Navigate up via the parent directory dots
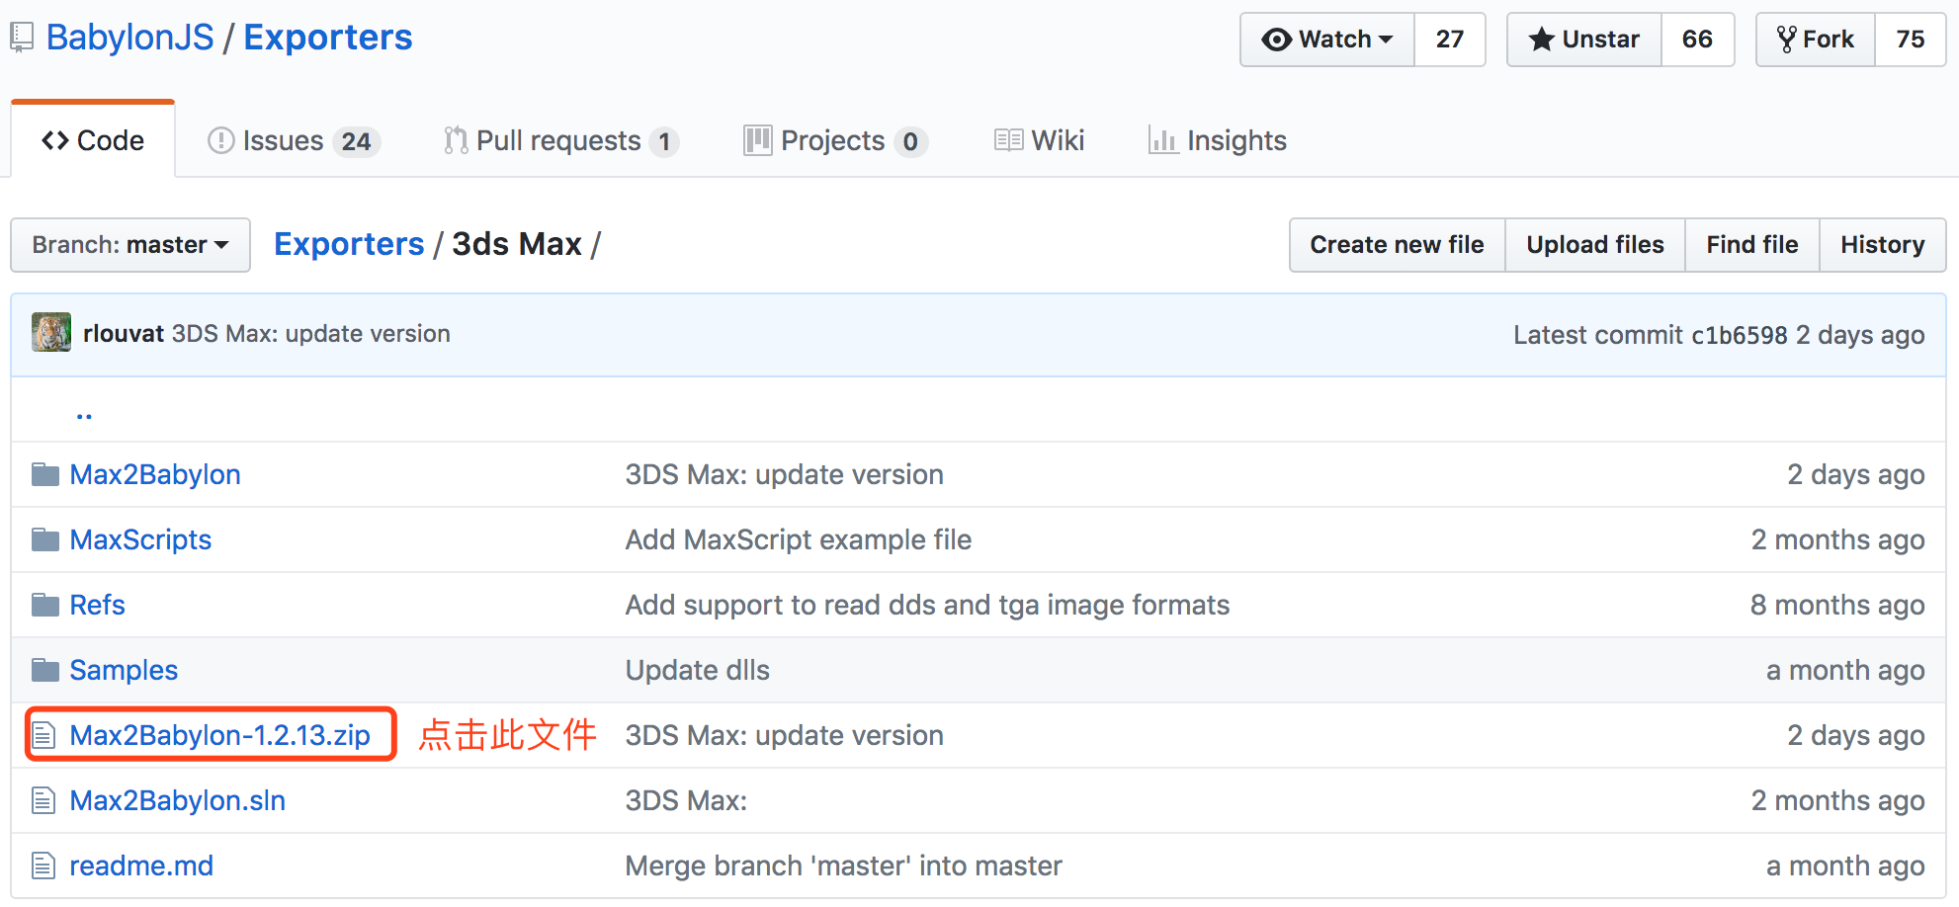 pyautogui.click(x=84, y=412)
